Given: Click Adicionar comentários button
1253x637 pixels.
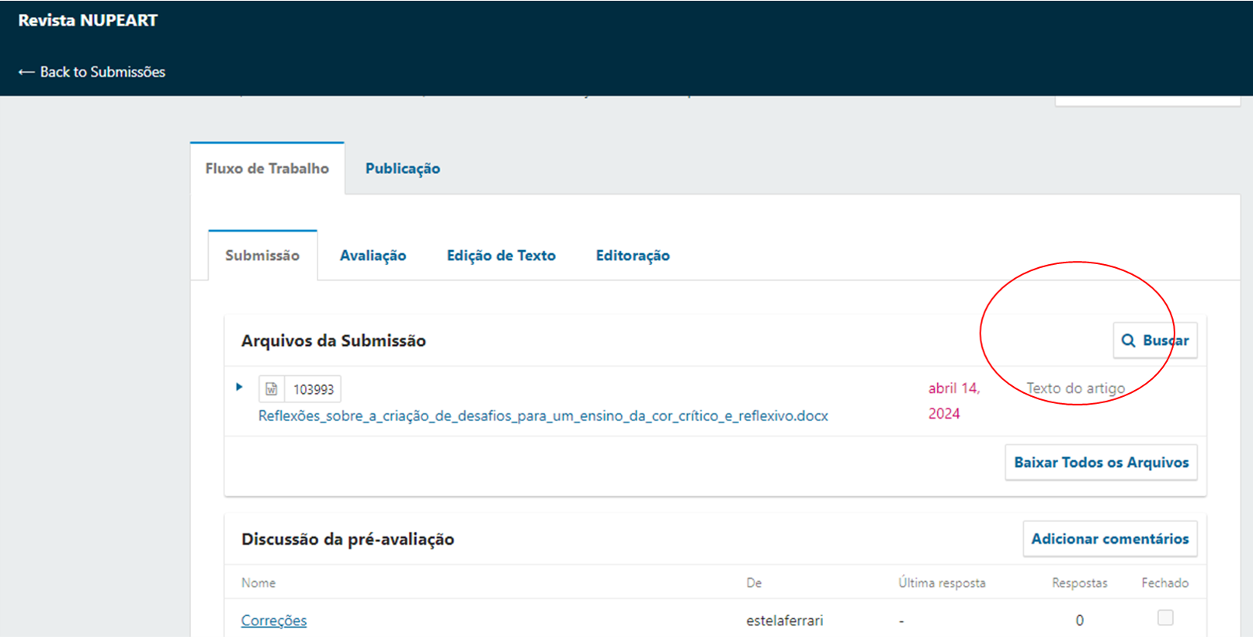Looking at the screenshot, I should [x=1109, y=539].
